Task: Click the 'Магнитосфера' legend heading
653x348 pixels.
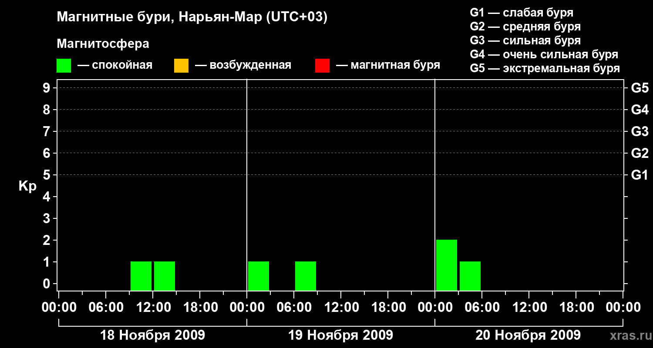Action: click(x=103, y=44)
